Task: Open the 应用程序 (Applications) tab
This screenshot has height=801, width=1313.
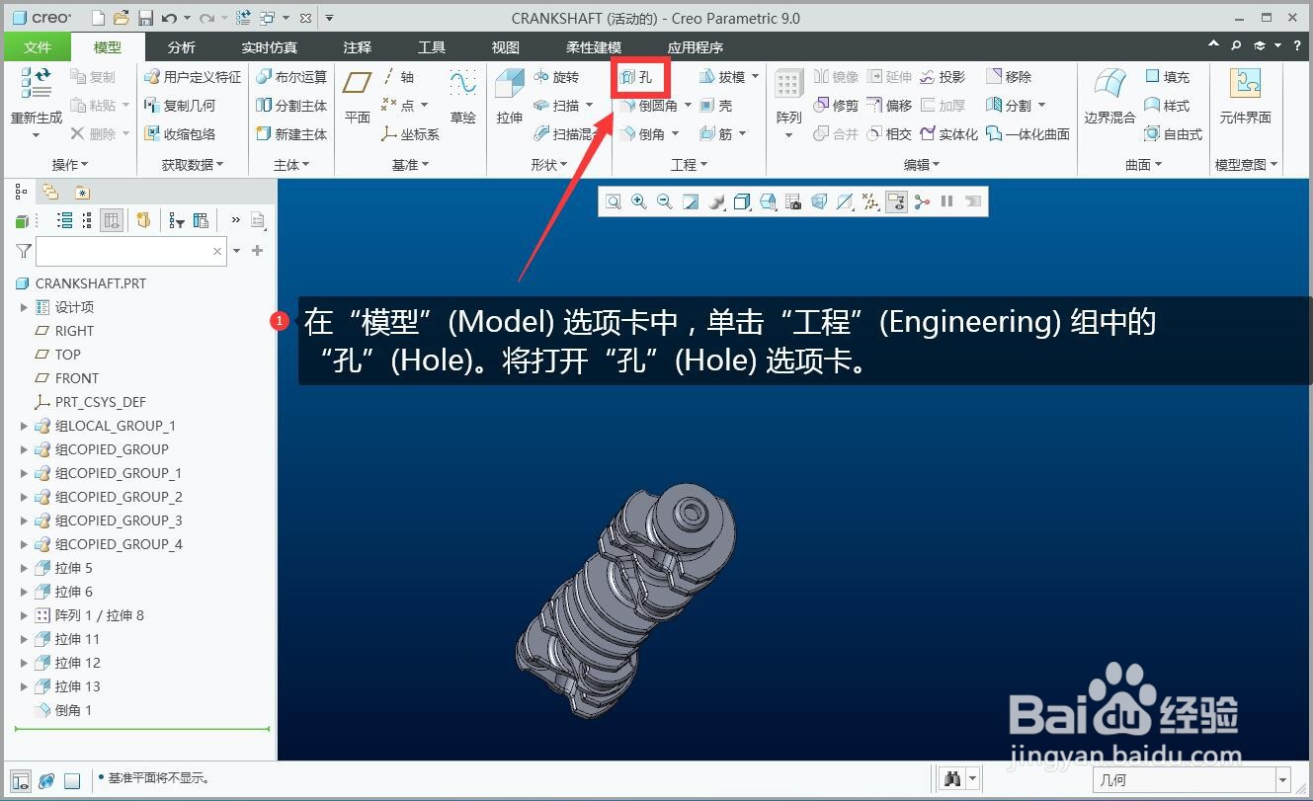Action: click(696, 47)
